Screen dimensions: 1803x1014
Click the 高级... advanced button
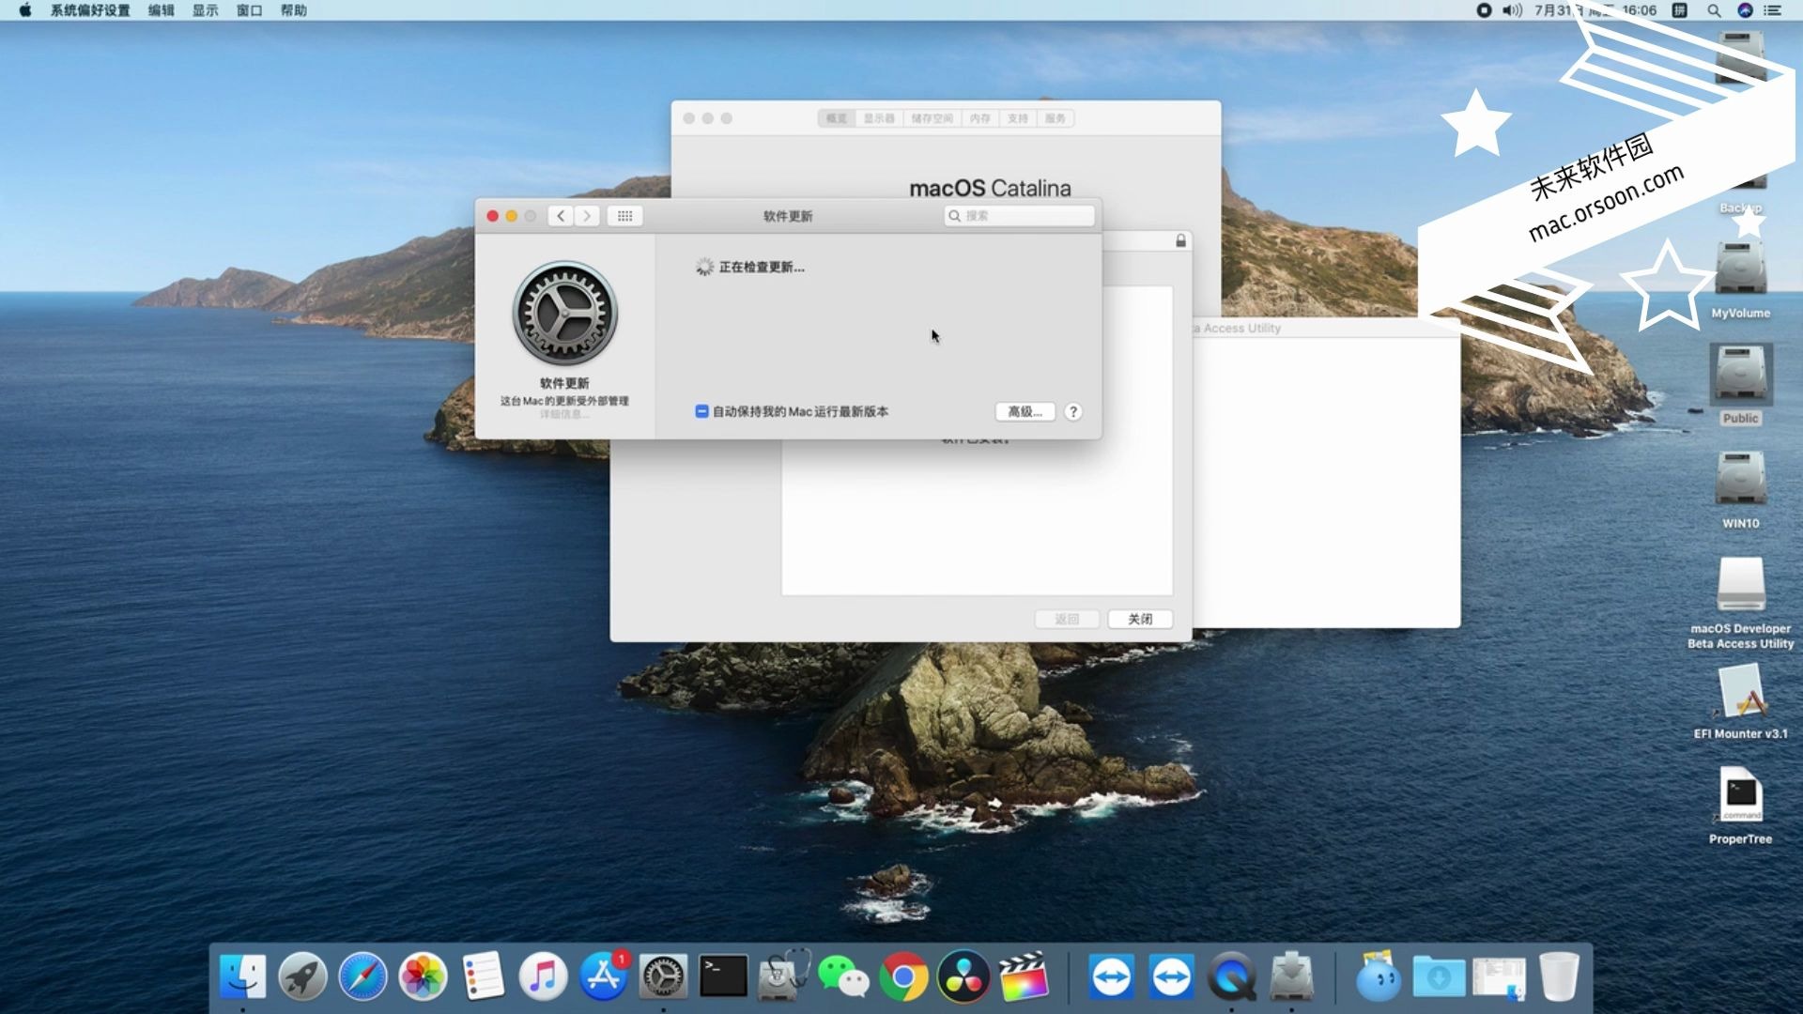coord(1025,411)
